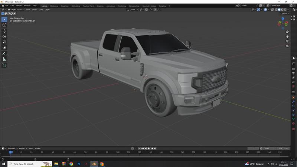Click the timeline current frame playhead
297x167 pixels.
point(11,152)
